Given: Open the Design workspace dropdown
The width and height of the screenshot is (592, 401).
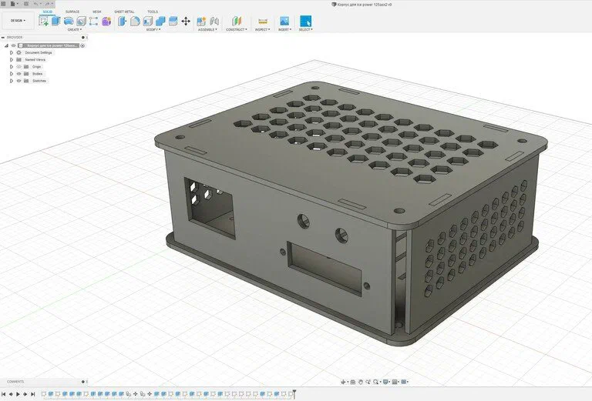Looking at the screenshot, I should point(18,20).
